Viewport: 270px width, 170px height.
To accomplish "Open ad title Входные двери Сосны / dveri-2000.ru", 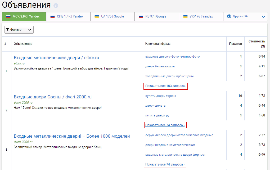I will pyautogui.click(x=53, y=97).
